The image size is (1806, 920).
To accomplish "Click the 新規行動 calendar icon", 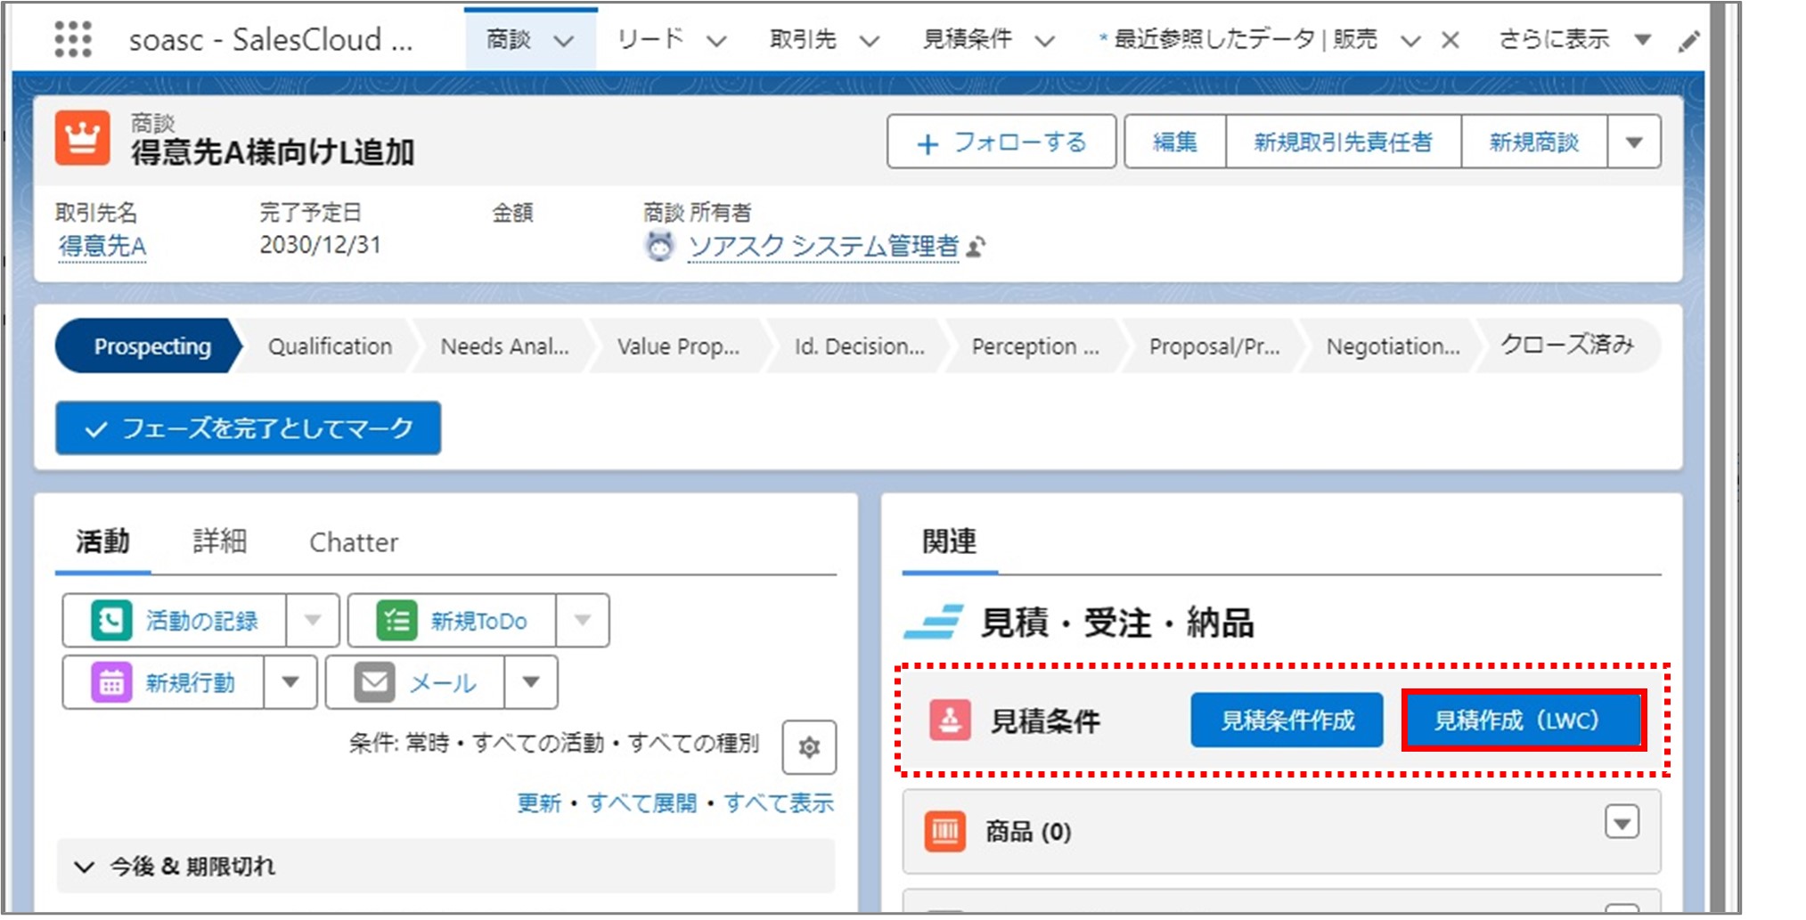I will click(111, 682).
